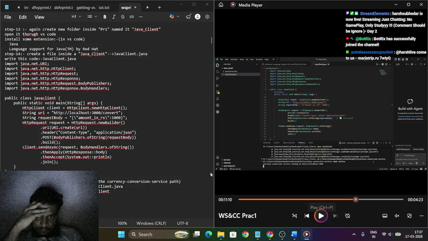Go to Media Player home

pos(221,5)
